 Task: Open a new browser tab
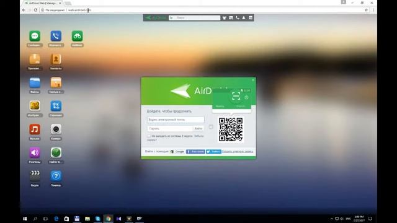(68, 3)
